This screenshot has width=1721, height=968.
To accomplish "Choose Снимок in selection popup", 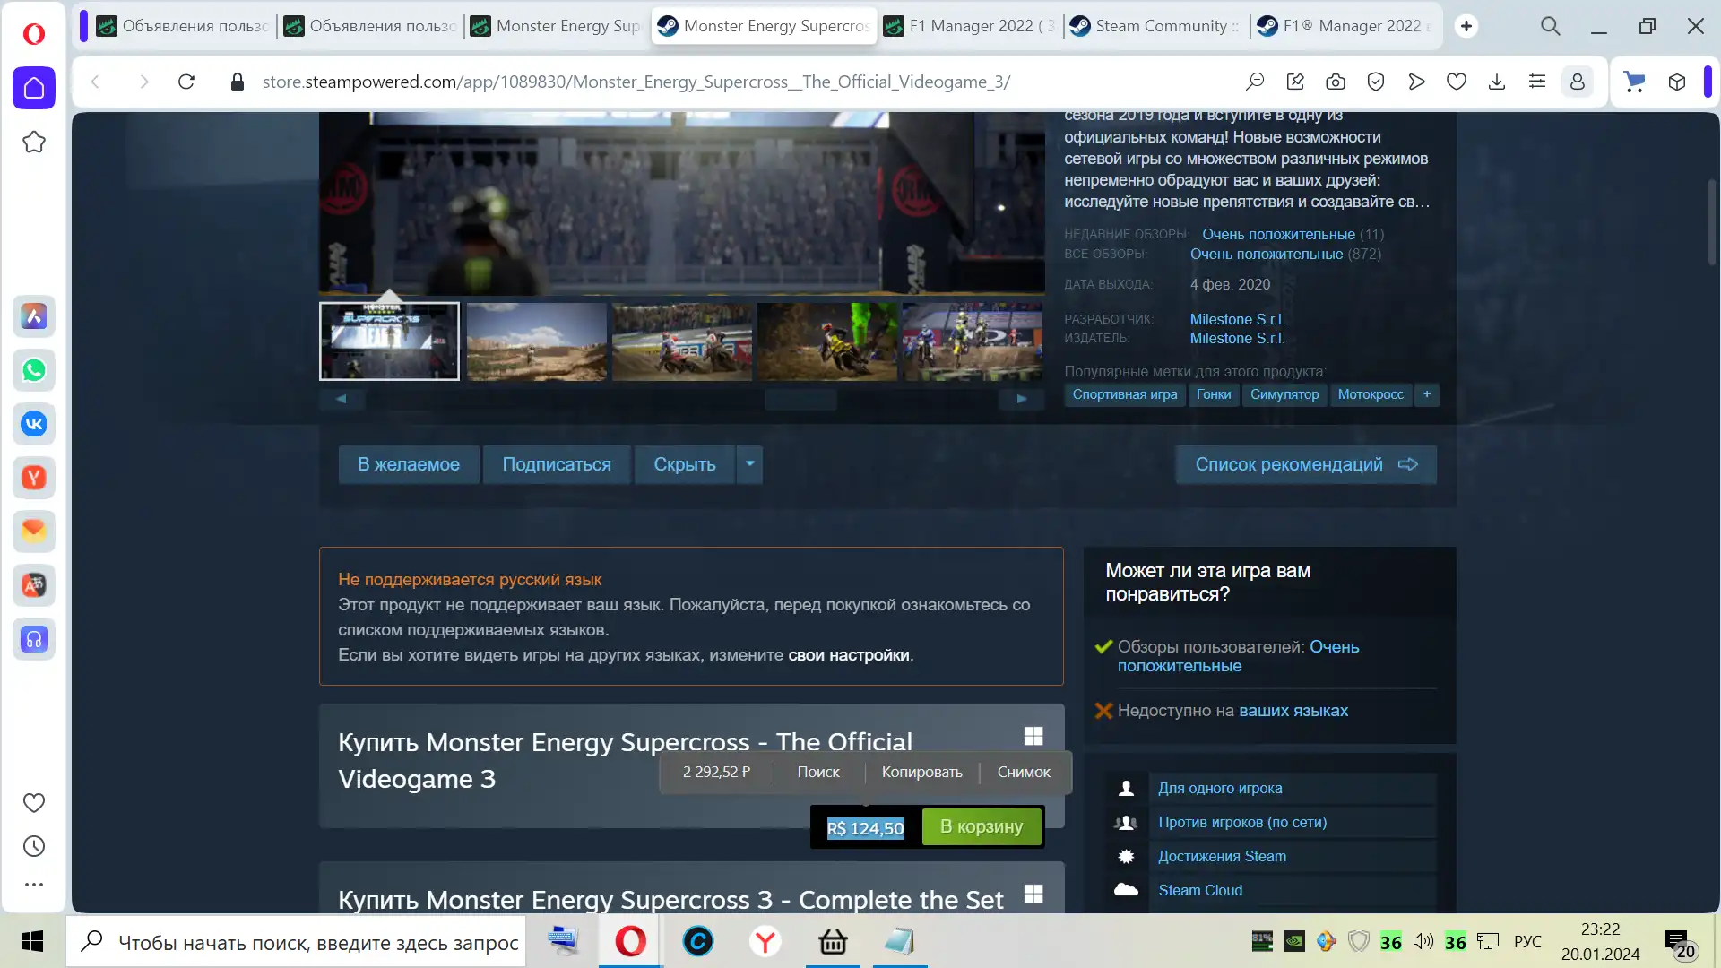I will 1024,772.
